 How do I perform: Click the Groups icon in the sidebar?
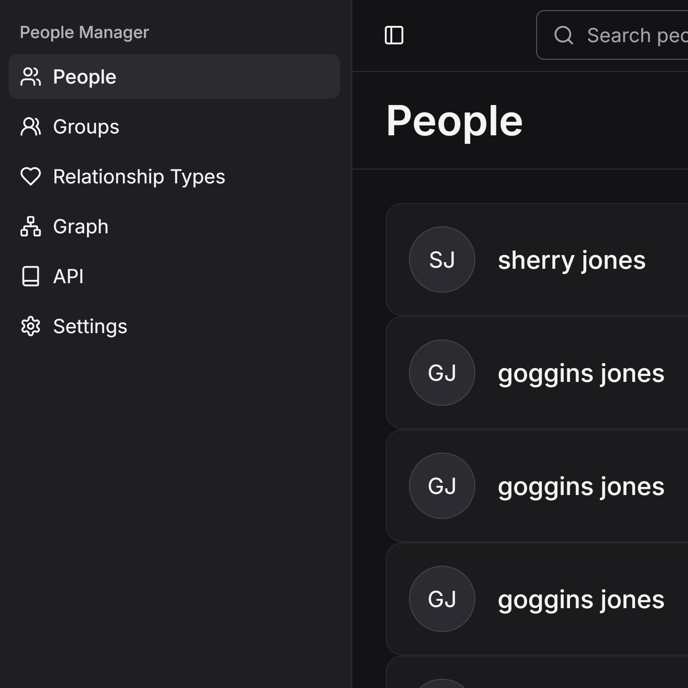[31, 127]
